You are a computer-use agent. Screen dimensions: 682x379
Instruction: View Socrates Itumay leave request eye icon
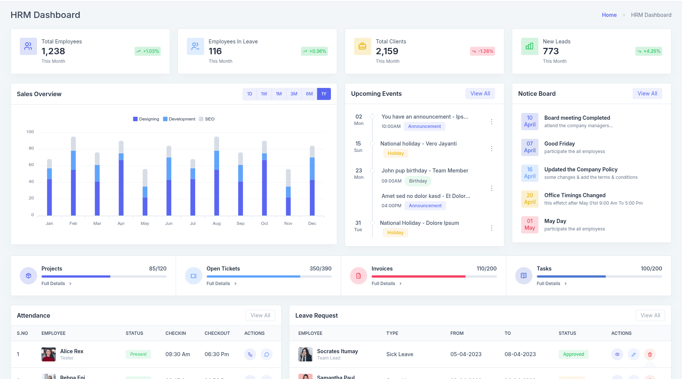(x=617, y=354)
